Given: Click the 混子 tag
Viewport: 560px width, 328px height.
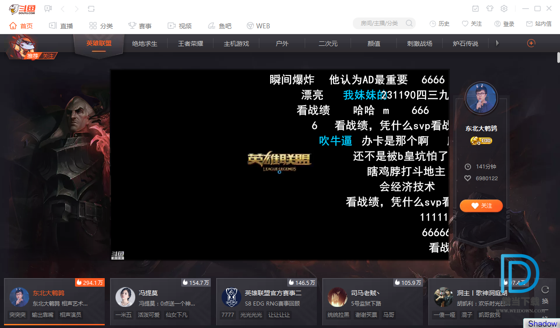Looking at the screenshot, I should pos(467,315).
